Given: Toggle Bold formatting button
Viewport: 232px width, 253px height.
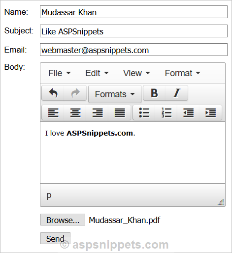Looking at the screenshot, I should point(154,93).
